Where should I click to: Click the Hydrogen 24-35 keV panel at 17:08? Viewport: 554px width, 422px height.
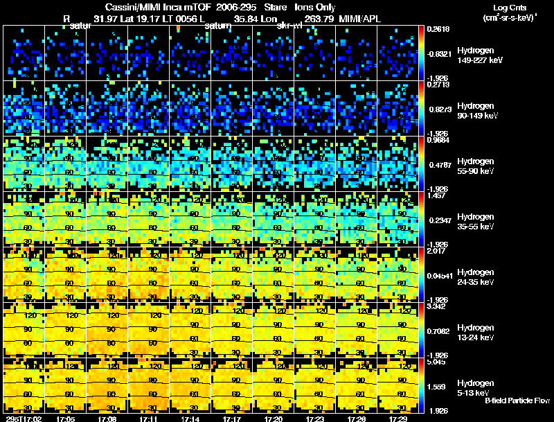coord(107,274)
